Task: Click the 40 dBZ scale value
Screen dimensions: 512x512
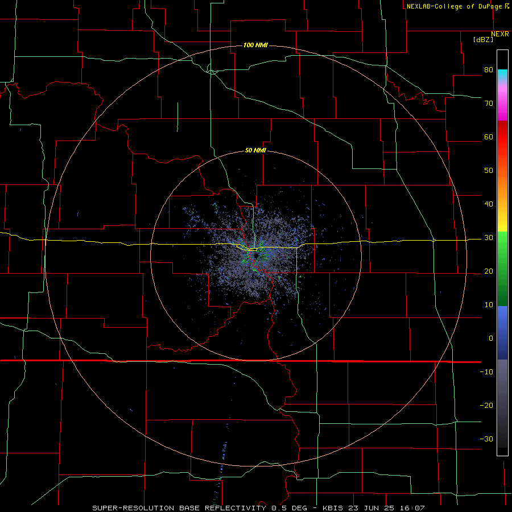Action: click(x=489, y=204)
